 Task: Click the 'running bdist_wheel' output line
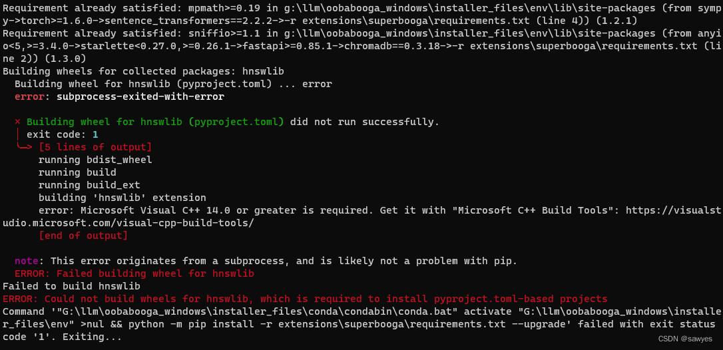click(95, 160)
